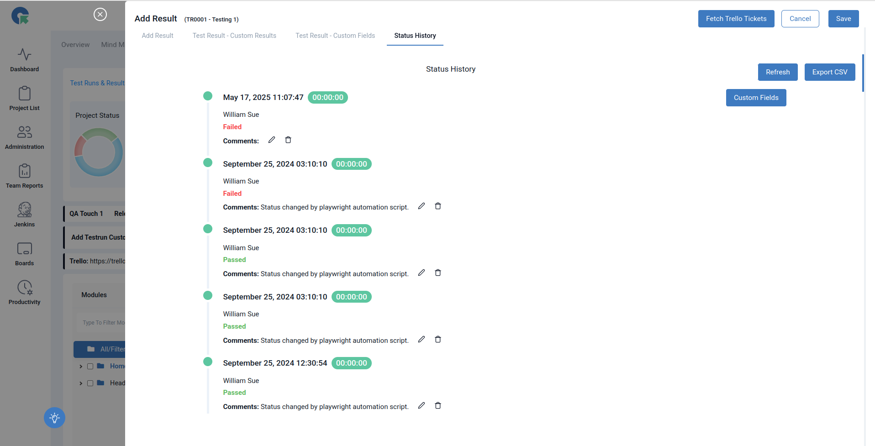The height and width of the screenshot is (446, 875).
Task: Open the Project List clipboard icon
Action: tap(24, 93)
